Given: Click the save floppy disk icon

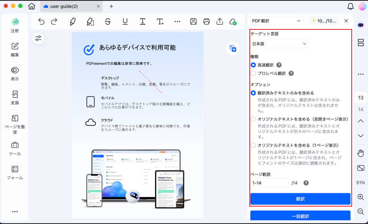Looking at the screenshot, I should 193,22.
